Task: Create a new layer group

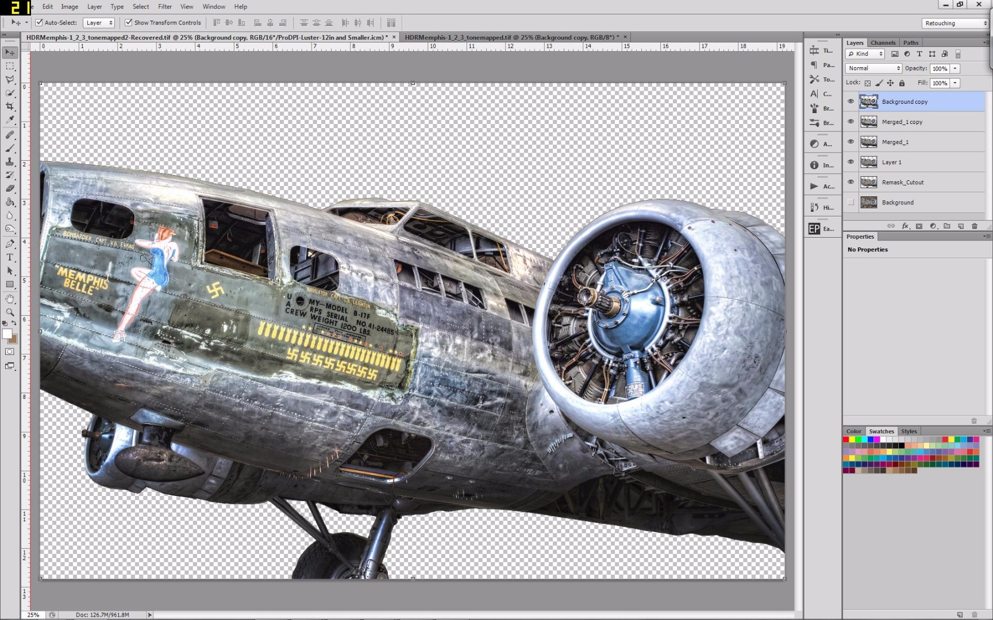Action: click(x=947, y=226)
